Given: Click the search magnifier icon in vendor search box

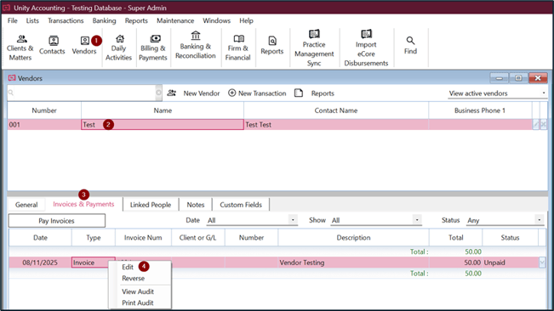Looking at the screenshot, I should point(11,93).
